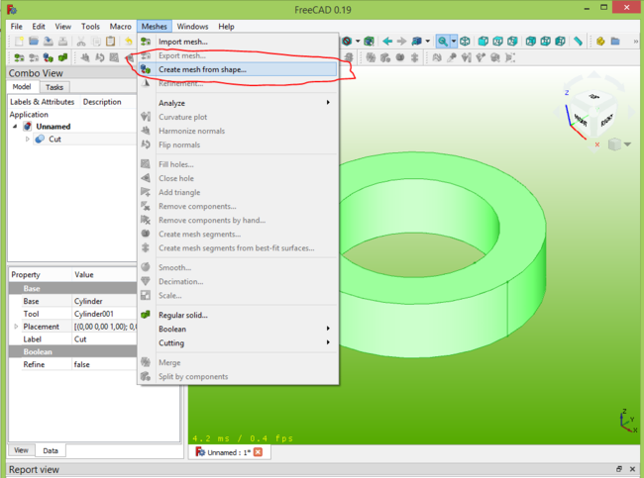Image resolution: width=644 pixels, height=478 pixels.
Task: Click the Open file folder icon
Action: pyautogui.click(x=32, y=42)
